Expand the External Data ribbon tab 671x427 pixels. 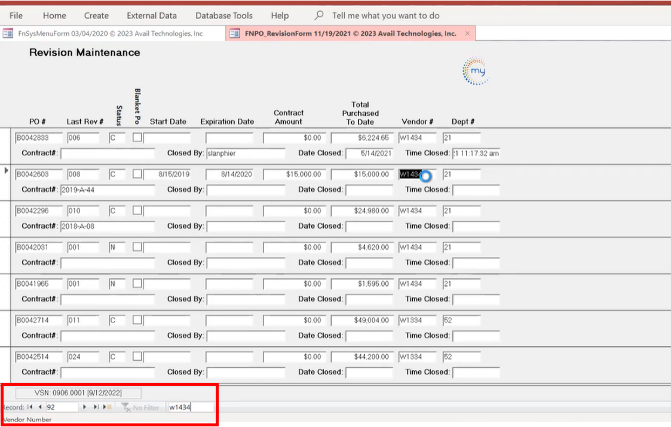click(152, 16)
